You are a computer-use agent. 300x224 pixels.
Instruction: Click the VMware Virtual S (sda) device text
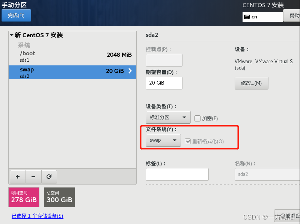[264, 65]
